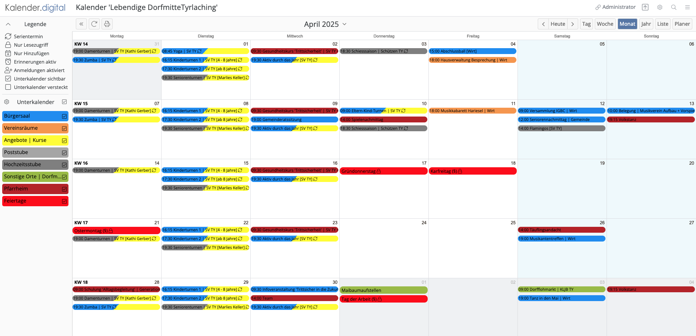
Task: Click the Heute button
Action: pyautogui.click(x=558, y=24)
